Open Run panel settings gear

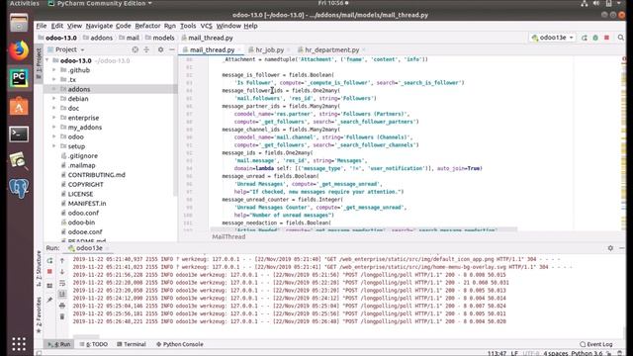tap(610, 248)
